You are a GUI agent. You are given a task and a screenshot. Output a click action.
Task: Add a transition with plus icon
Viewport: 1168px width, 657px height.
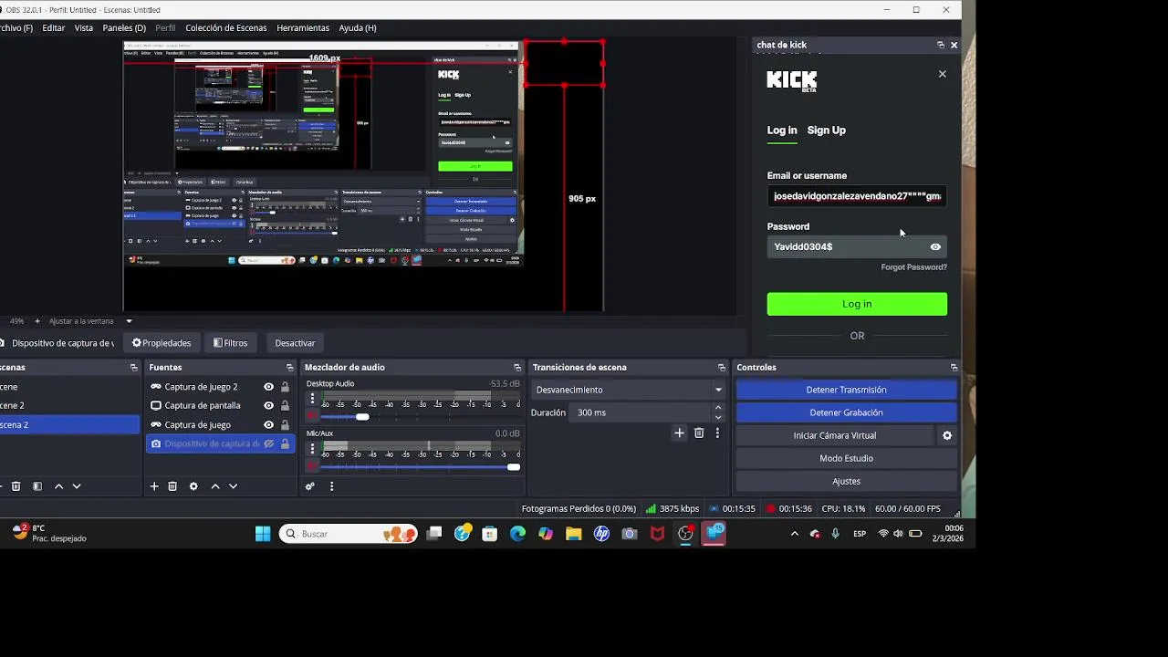pos(679,433)
